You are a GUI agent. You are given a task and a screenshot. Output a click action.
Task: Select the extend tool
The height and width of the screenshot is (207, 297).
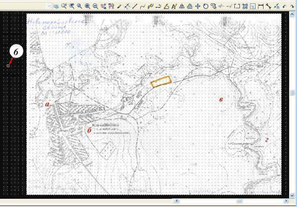(229, 6)
